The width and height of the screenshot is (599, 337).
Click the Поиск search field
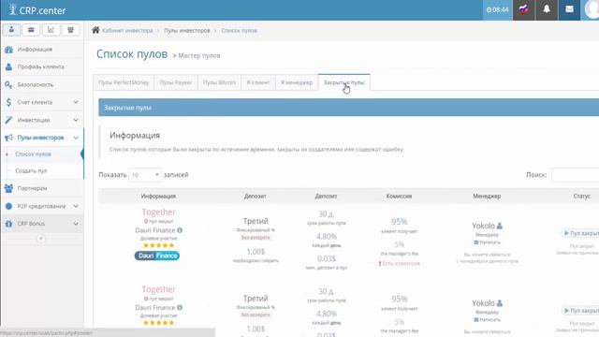coord(575,175)
